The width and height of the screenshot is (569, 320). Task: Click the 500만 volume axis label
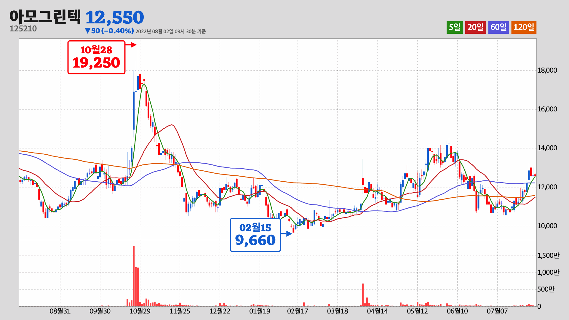pos(546,289)
